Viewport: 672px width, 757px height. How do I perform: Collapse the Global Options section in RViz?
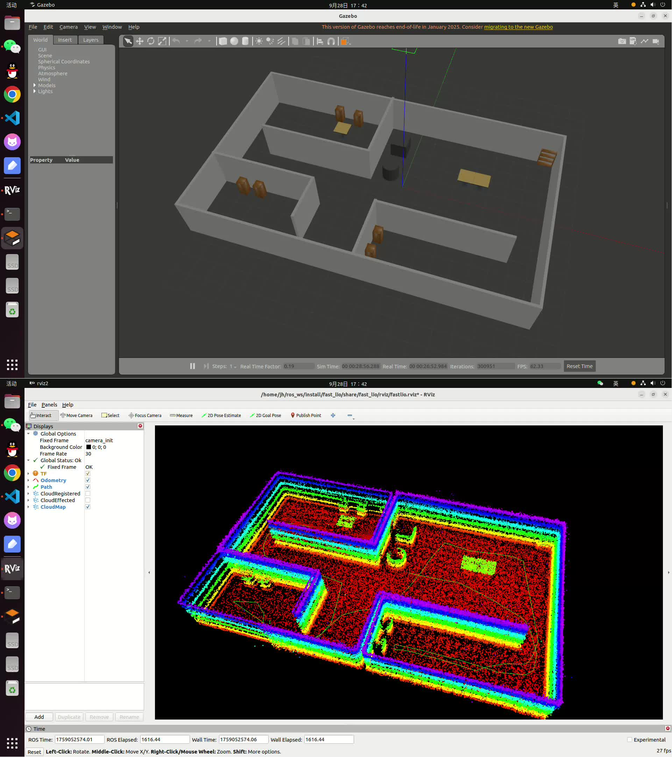(x=28, y=434)
